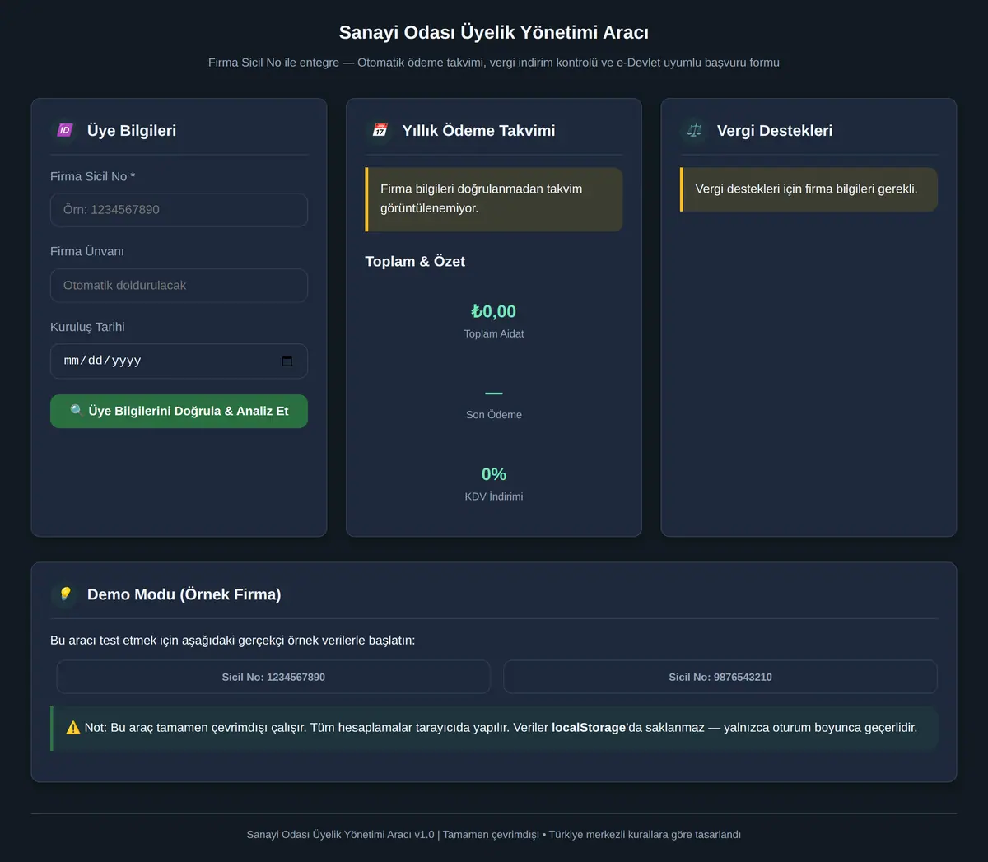Click the 'Bu aracı test etmek için' instruction line

(233, 641)
